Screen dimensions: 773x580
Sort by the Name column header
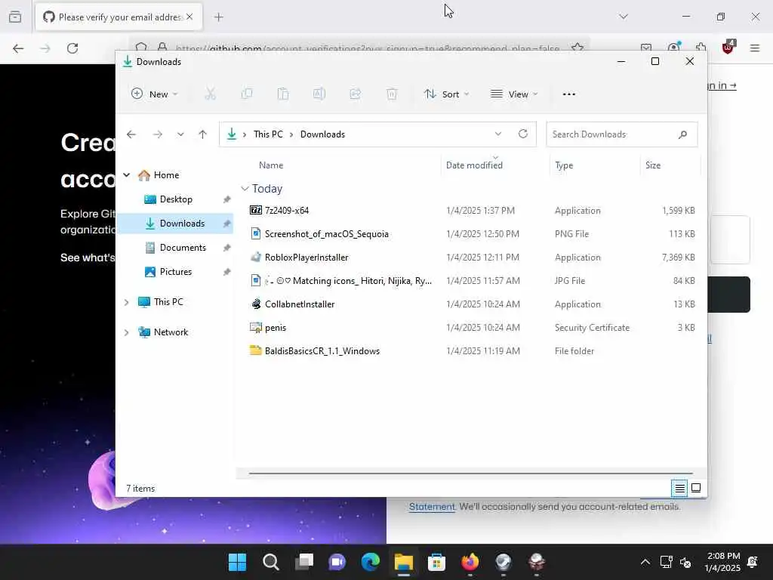(271, 165)
